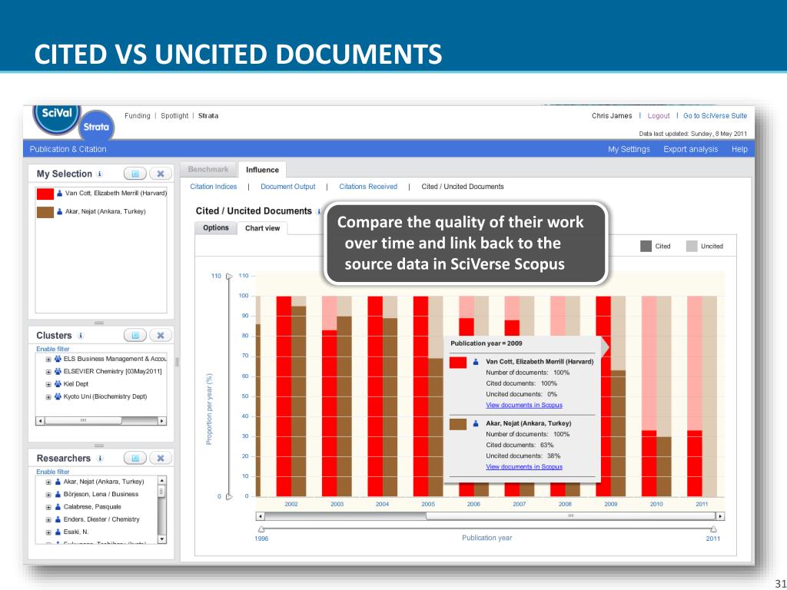Click person icon of Akar, Nejat in My Selection
The width and height of the screenshot is (787, 590).
pyautogui.click(x=60, y=212)
